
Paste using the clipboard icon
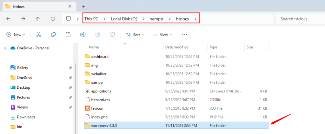[68, 35]
